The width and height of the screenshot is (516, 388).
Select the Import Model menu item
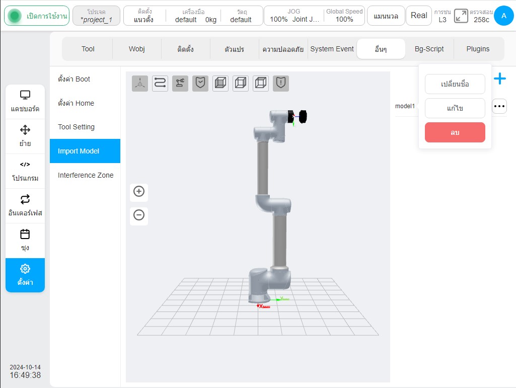point(85,151)
